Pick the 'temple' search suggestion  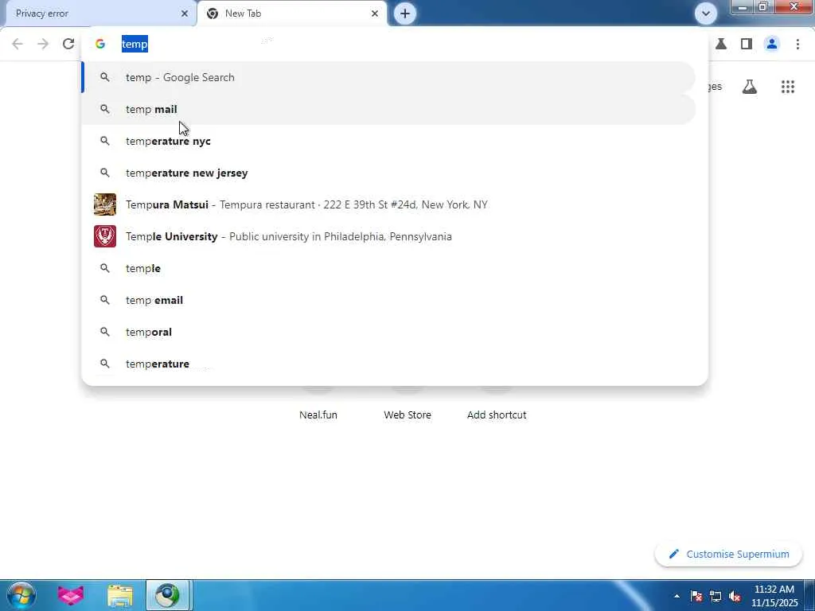click(388, 269)
